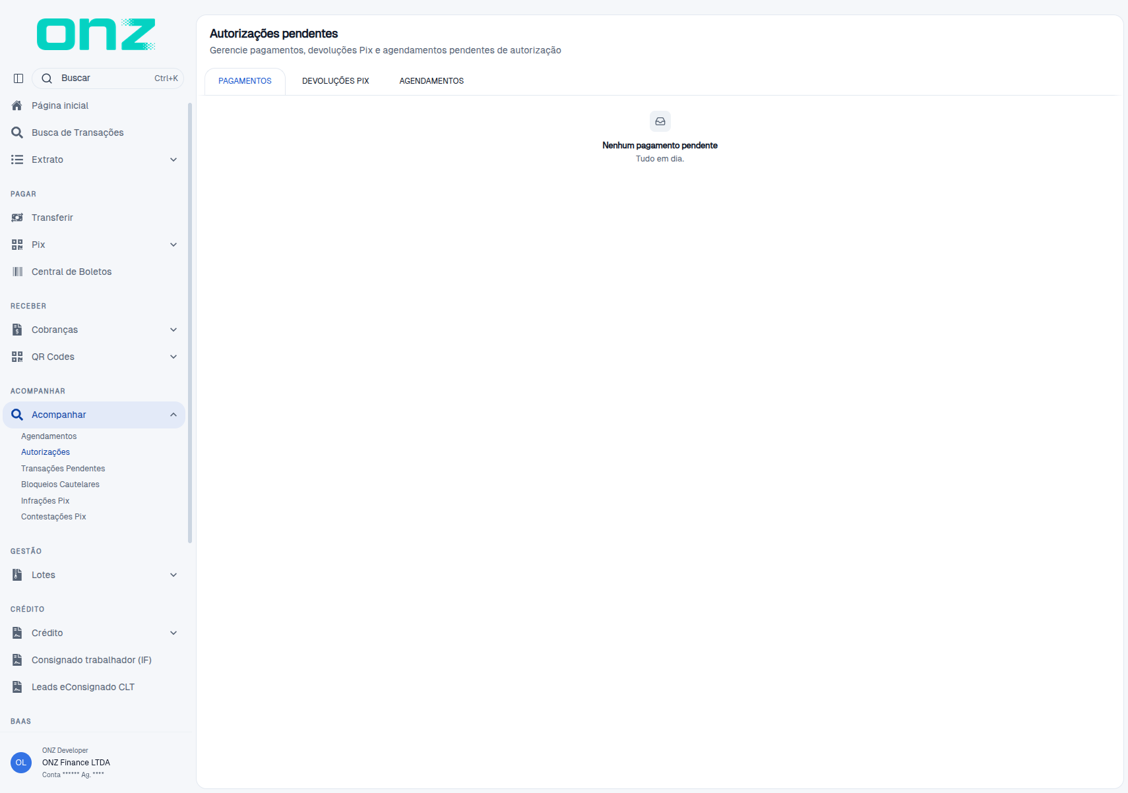Click the Extrato list icon
This screenshot has height=793, width=1128.
(x=17, y=160)
